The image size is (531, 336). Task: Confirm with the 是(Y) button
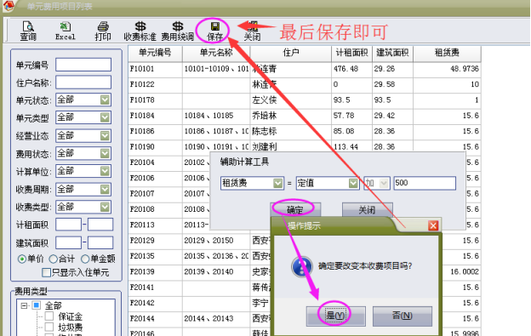(335, 316)
